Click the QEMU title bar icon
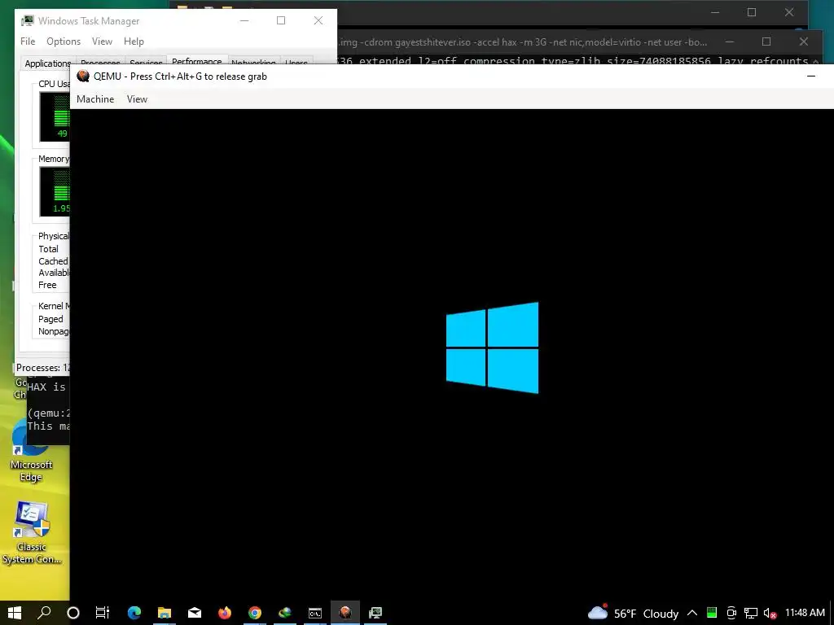 click(83, 76)
